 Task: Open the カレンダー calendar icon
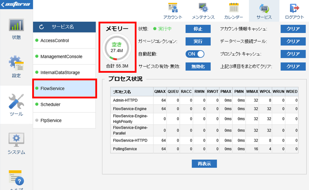pyautogui.click(x=234, y=8)
